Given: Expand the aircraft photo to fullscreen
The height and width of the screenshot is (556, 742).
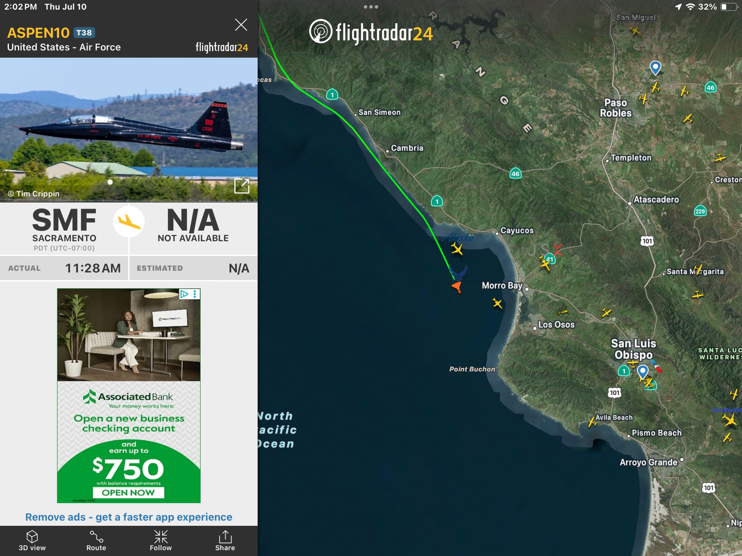Looking at the screenshot, I should pos(242,186).
